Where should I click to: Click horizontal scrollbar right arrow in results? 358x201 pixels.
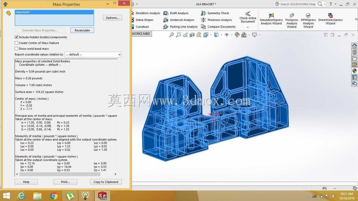pyautogui.click(x=115, y=174)
